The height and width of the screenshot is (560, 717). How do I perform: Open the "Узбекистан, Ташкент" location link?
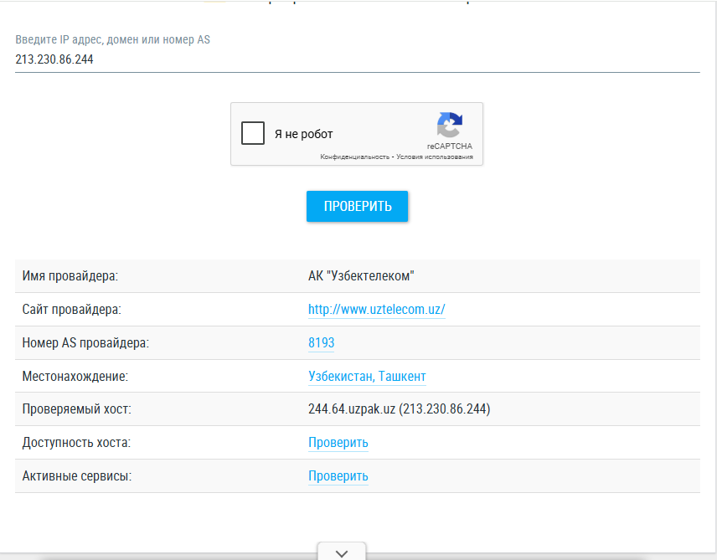coord(367,376)
